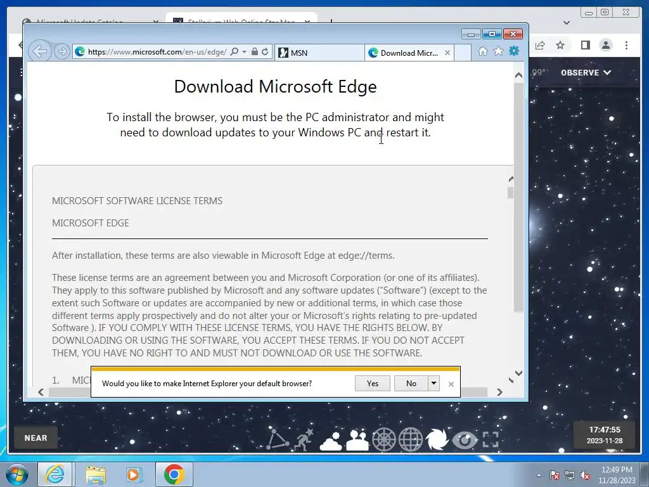This screenshot has height=487, width=649.
Task: Open the Windows Start menu
Action: pyautogui.click(x=17, y=474)
